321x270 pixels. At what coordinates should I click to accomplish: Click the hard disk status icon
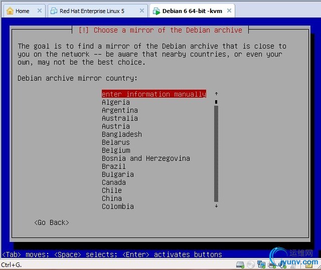[x=240, y=264]
